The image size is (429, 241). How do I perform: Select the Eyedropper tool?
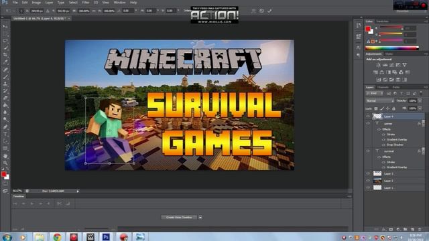point(5,62)
